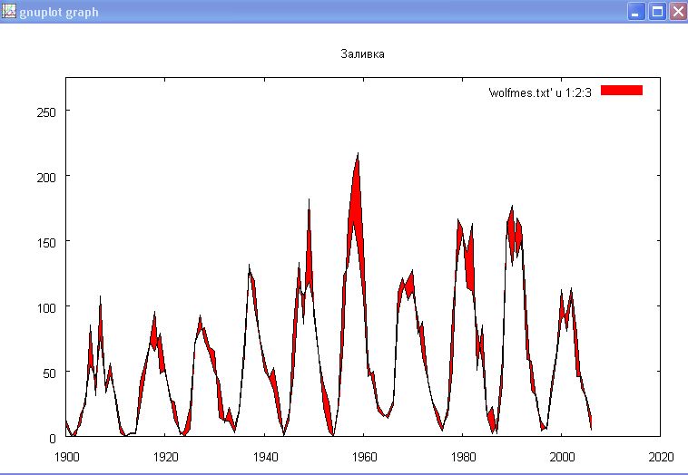This screenshot has width=688, height=475.
Task: Close the gnuplot graph window
Action: pyautogui.click(x=678, y=12)
